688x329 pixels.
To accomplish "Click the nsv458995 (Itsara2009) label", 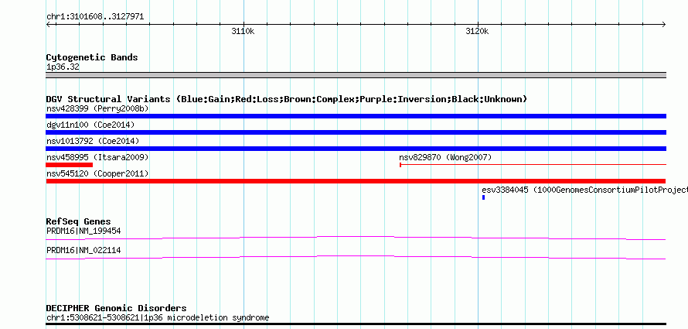I will click(97, 157).
